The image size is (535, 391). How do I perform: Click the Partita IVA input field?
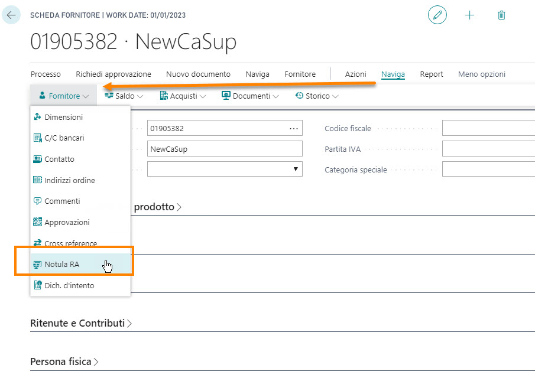pos(488,149)
